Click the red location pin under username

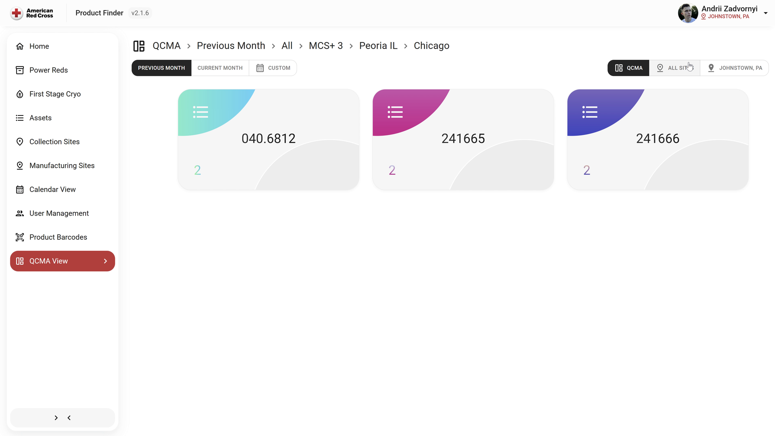pyautogui.click(x=704, y=17)
